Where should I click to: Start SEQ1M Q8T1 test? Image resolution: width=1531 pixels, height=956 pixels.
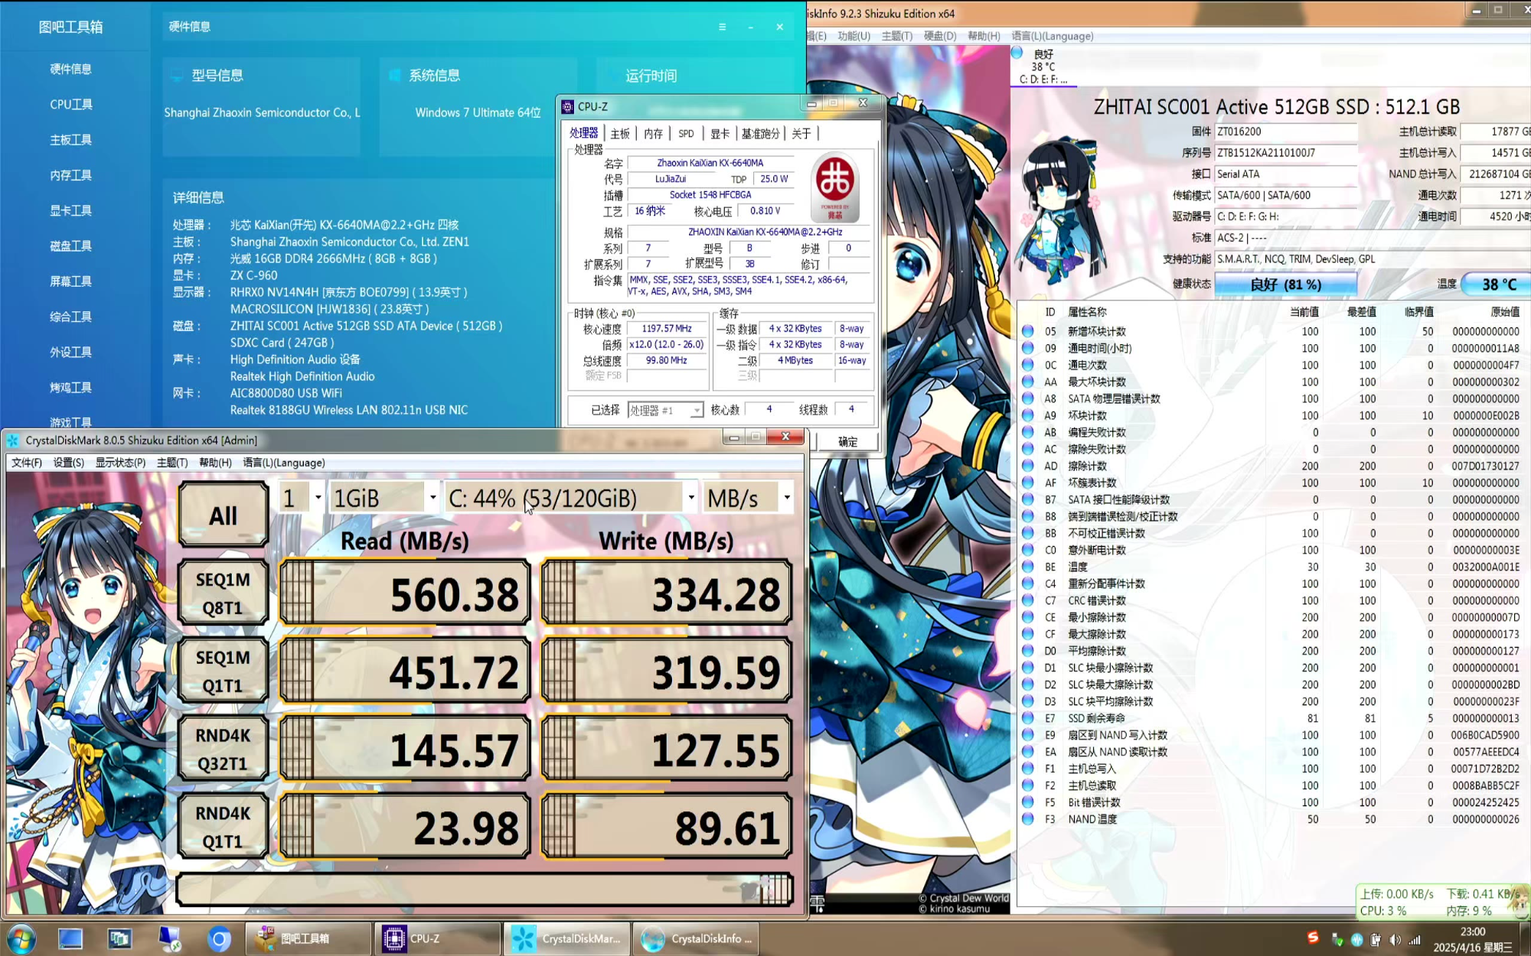tap(223, 593)
